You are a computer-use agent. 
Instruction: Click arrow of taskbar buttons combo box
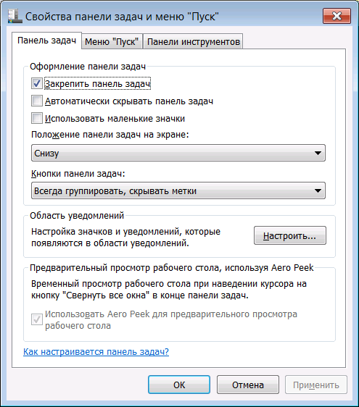pyautogui.click(x=318, y=190)
